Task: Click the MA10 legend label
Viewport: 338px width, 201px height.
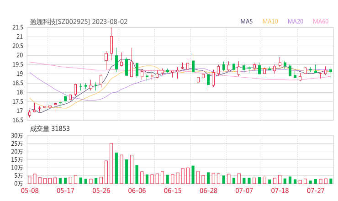Action: pos(270,21)
